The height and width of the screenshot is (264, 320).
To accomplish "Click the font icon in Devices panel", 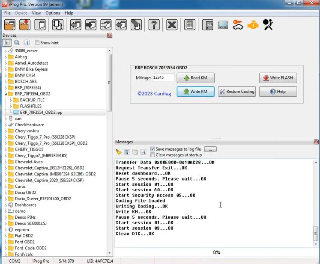I will point(27,43).
